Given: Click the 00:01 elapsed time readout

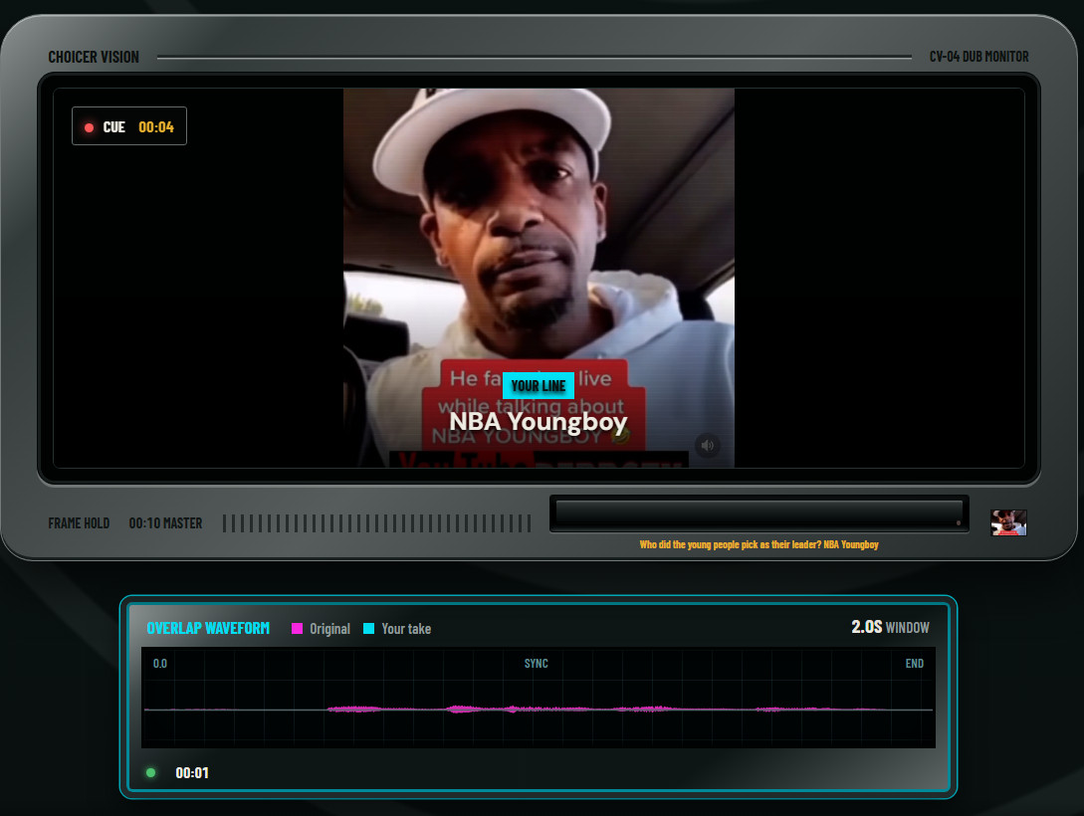Looking at the screenshot, I should [192, 772].
